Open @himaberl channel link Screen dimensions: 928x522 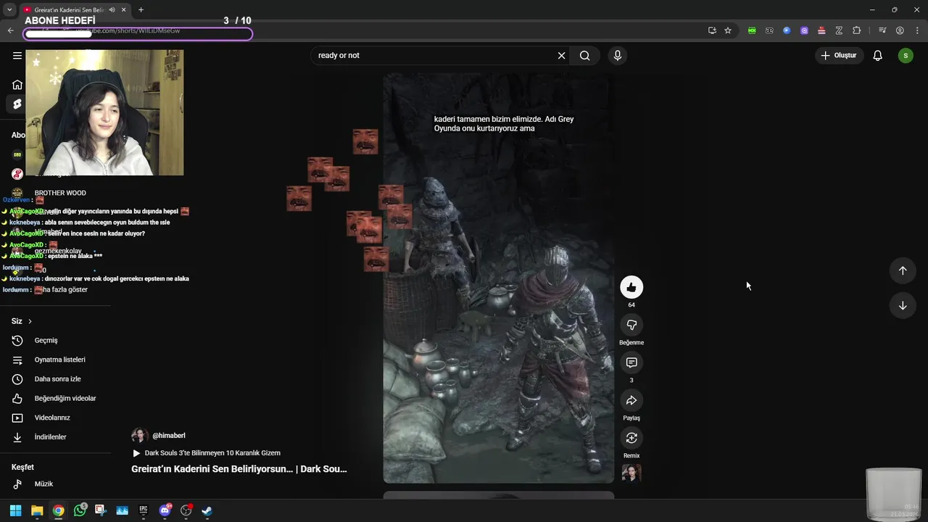168,436
